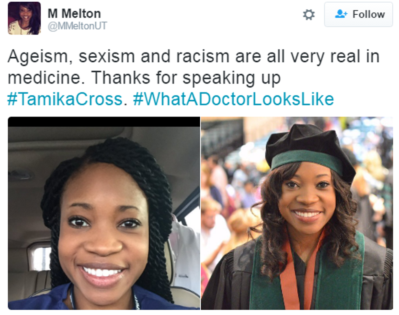The height and width of the screenshot is (315, 399).
Task: Click "racism are all very real in" text
Action: (285, 57)
